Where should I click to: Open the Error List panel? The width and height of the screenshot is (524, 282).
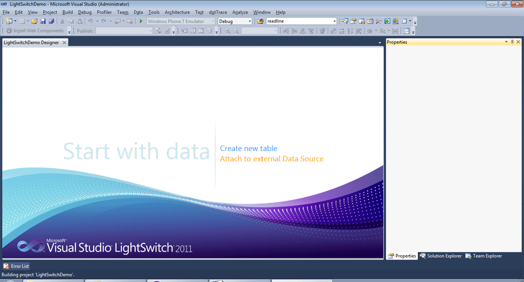16,266
